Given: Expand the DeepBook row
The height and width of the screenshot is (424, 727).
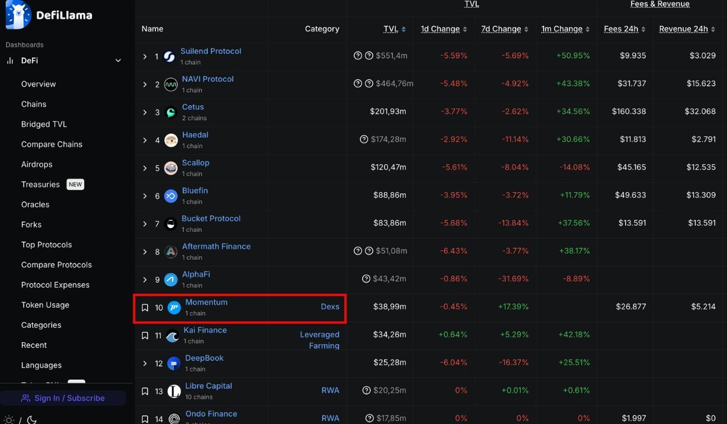Looking at the screenshot, I should (145, 363).
